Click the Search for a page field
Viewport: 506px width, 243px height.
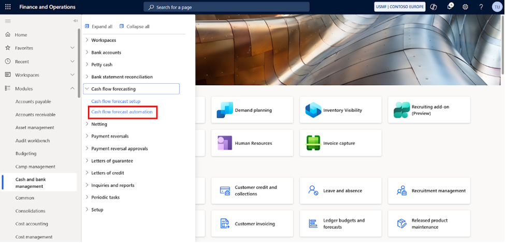(x=226, y=7)
